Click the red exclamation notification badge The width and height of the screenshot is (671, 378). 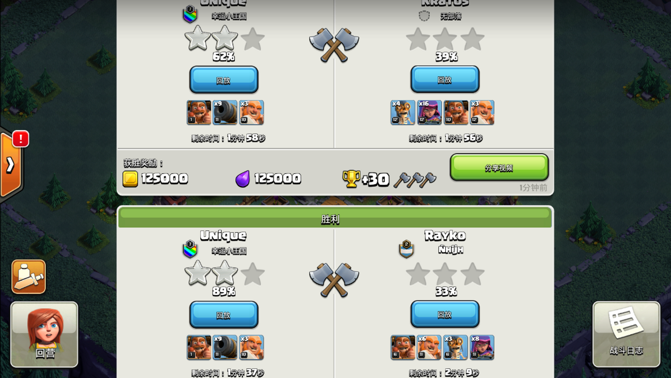(21, 138)
